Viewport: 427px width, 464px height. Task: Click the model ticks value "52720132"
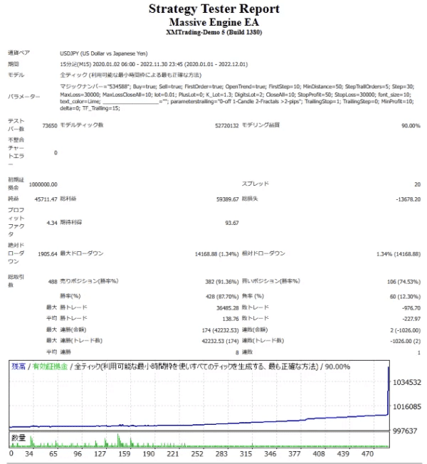[x=227, y=126]
